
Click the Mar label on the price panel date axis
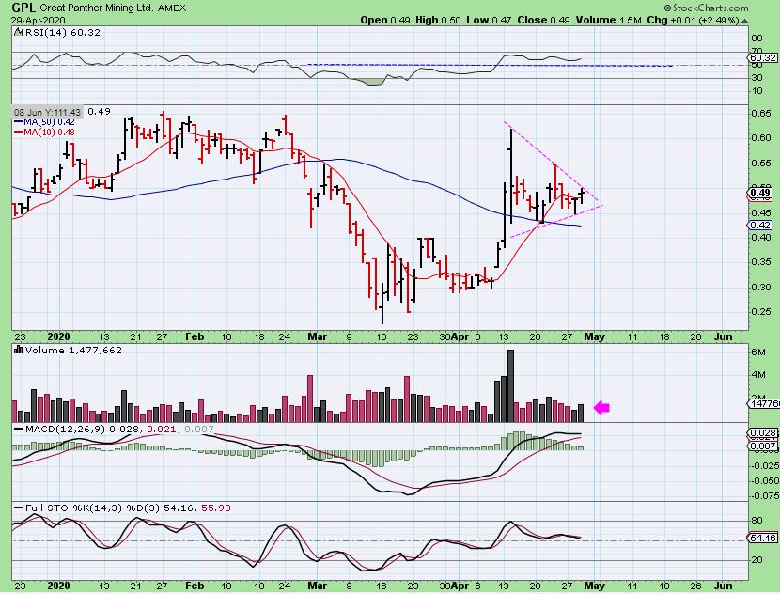click(x=318, y=336)
